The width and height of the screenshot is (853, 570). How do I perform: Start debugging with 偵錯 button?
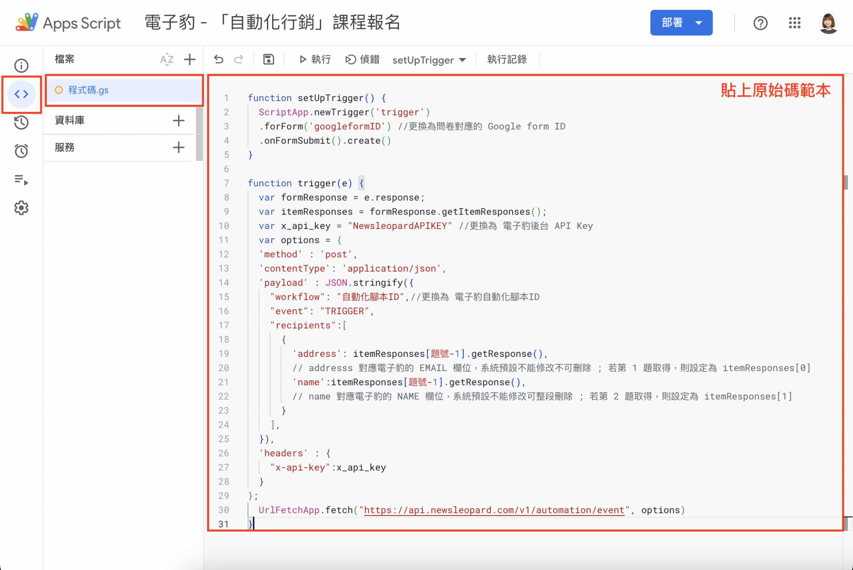[363, 59]
